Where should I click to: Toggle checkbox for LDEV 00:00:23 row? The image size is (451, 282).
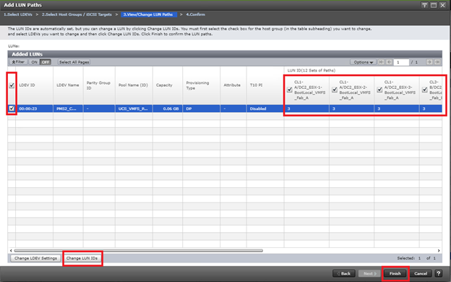pos(12,108)
